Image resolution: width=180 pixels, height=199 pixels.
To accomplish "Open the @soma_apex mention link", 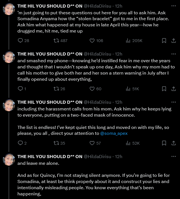I will [x=114, y=133].
